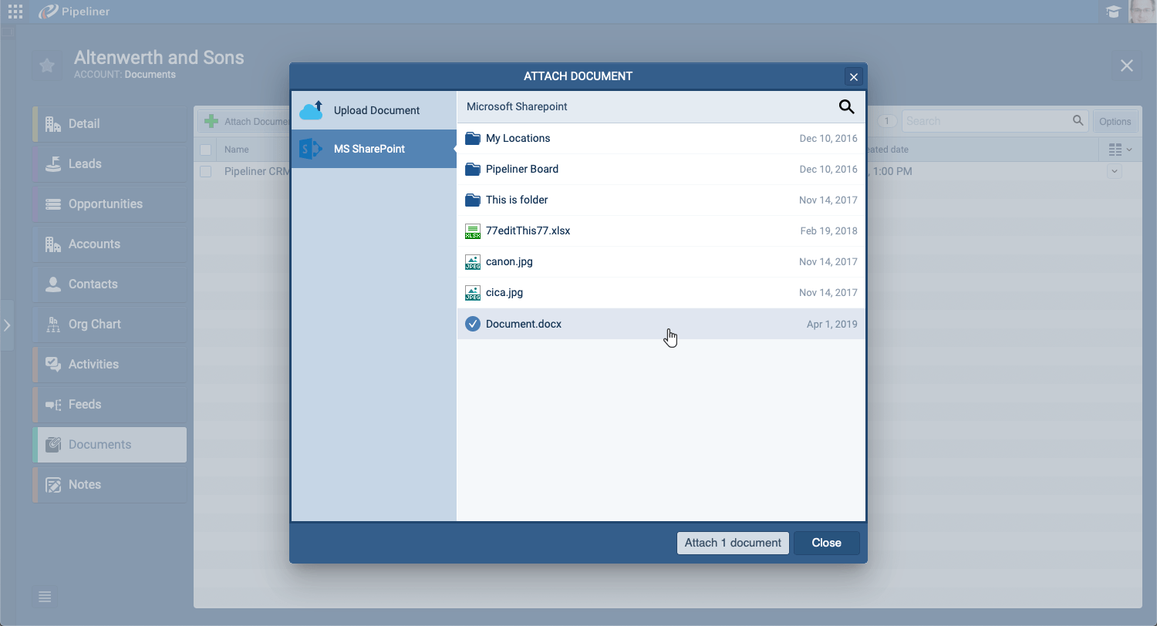Image resolution: width=1157 pixels, height=626 pixels.
Task: Click the documents Search input field
Action: (987, 121)
